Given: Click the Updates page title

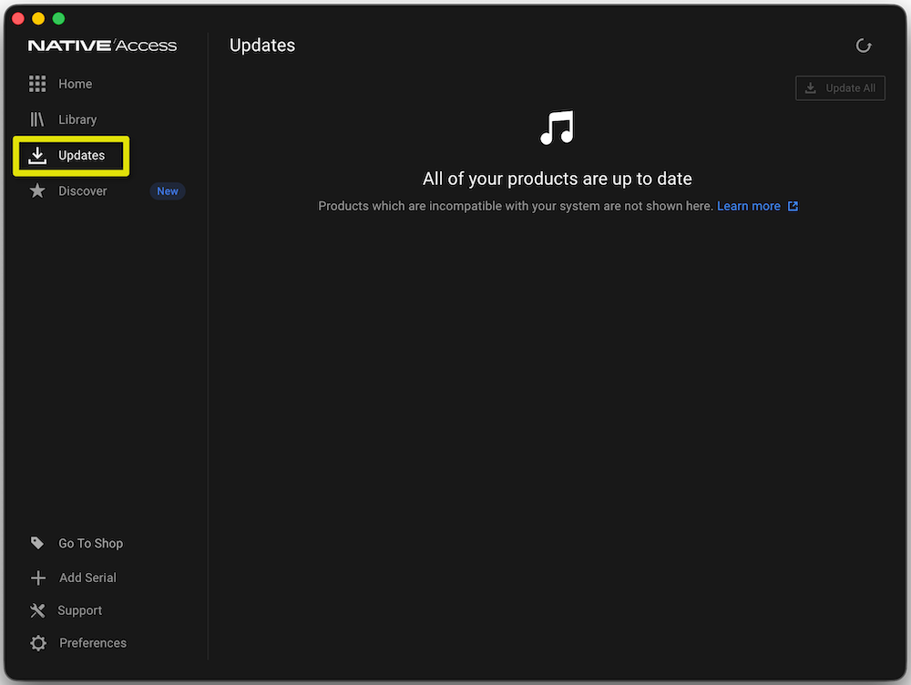Looking at the screenshot, I should click(261, 45).
